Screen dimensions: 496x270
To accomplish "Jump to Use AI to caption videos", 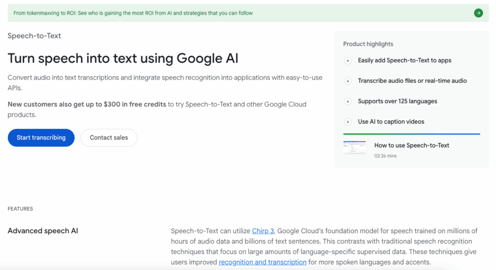I will (391, 122).
